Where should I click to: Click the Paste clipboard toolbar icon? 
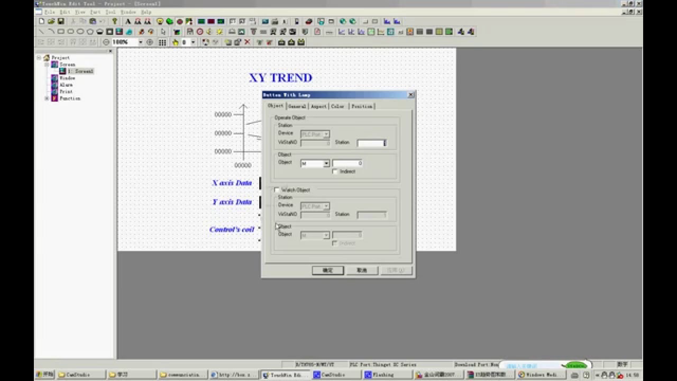pyautogui.click(x=93, y=22)
